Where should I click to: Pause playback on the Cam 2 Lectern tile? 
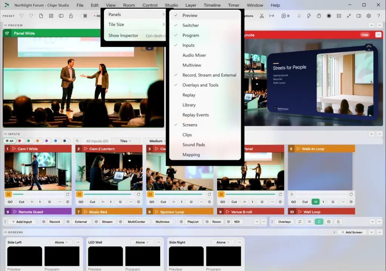coord(79,194)
